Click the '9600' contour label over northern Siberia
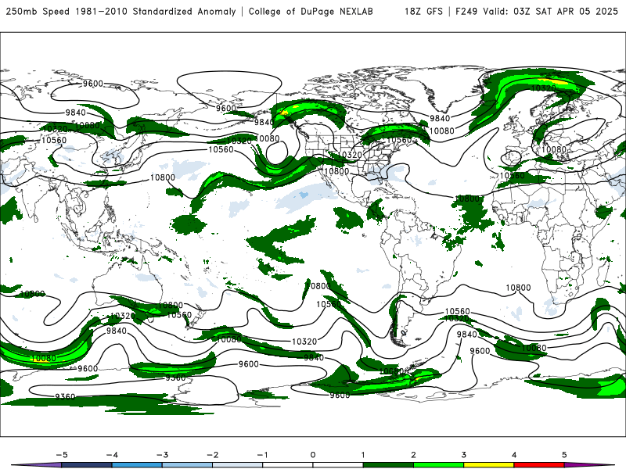626x469 pixels. [93, 84]
